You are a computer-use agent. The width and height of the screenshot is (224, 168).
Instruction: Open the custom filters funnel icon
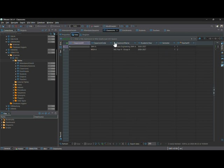coord(204,38)
